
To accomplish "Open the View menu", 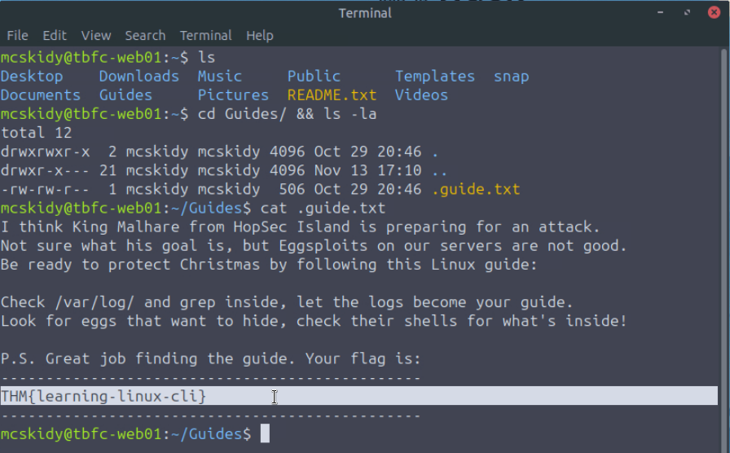I will tap(95, 36).
